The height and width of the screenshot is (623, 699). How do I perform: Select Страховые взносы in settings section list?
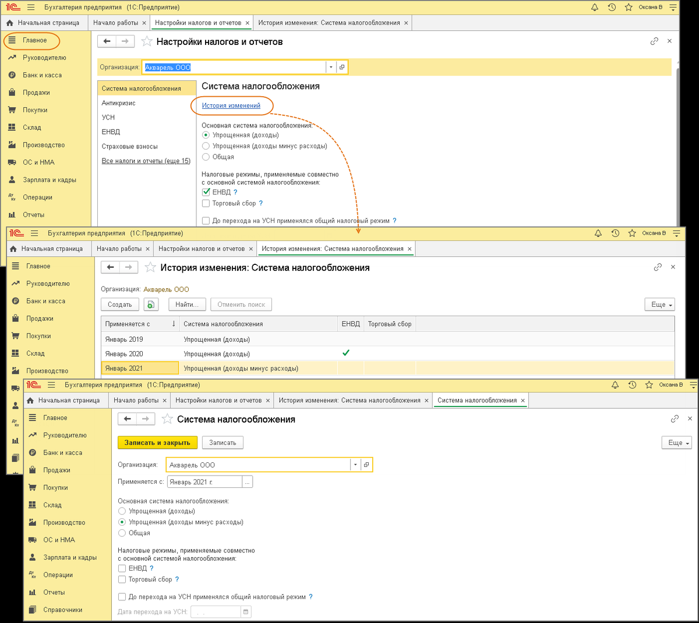[129, 147]
